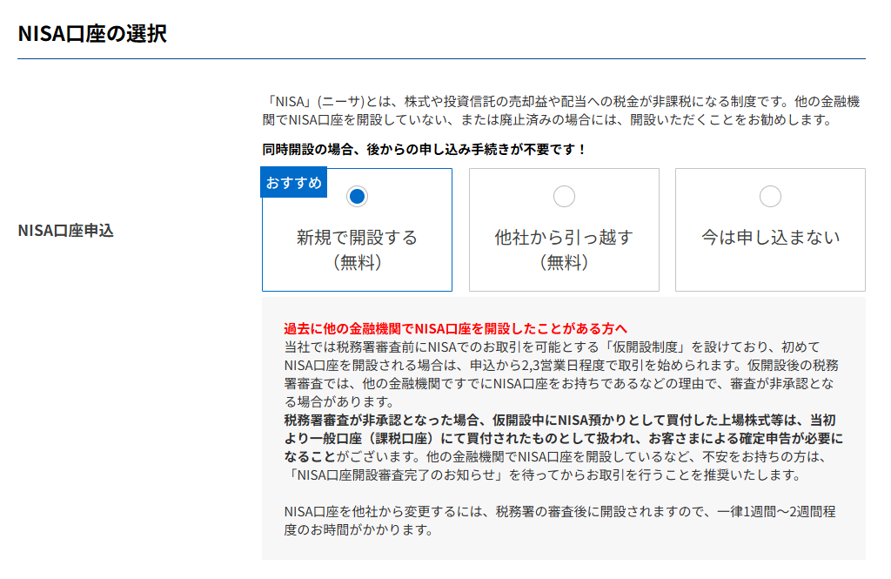Click the 他社から引っ越す card label text
Viewport: 891px width, 579px height.
pos(564,237)
